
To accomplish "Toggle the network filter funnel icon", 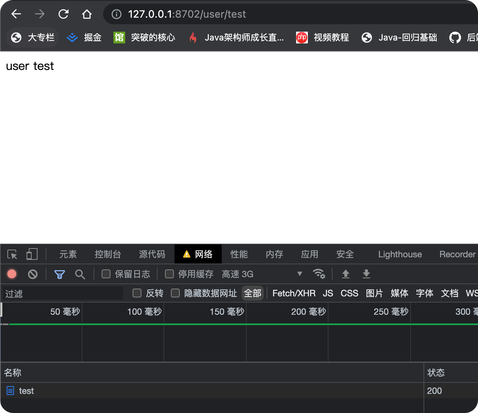I will [59, 274].
